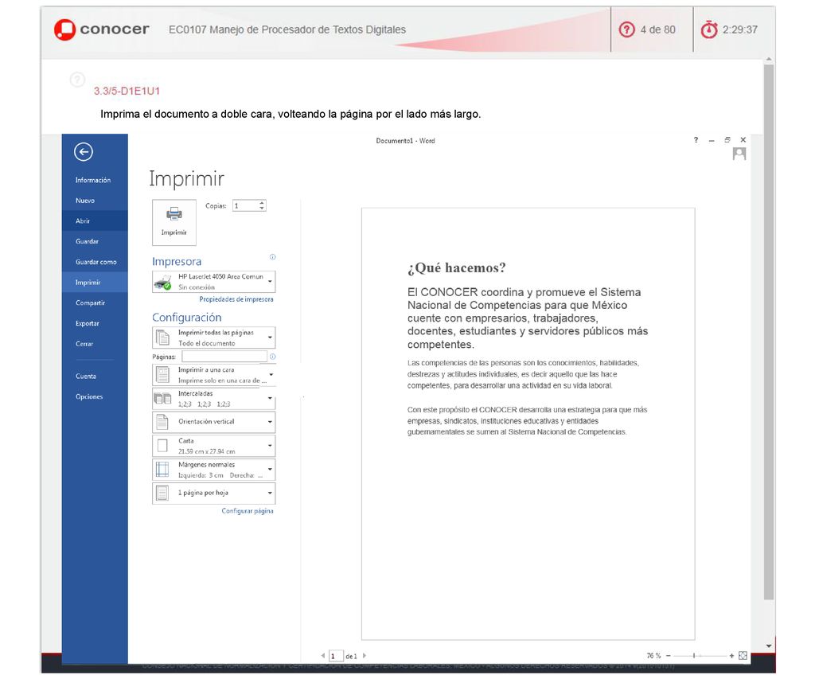Click the faded question icon near task code

pos(77,80)
